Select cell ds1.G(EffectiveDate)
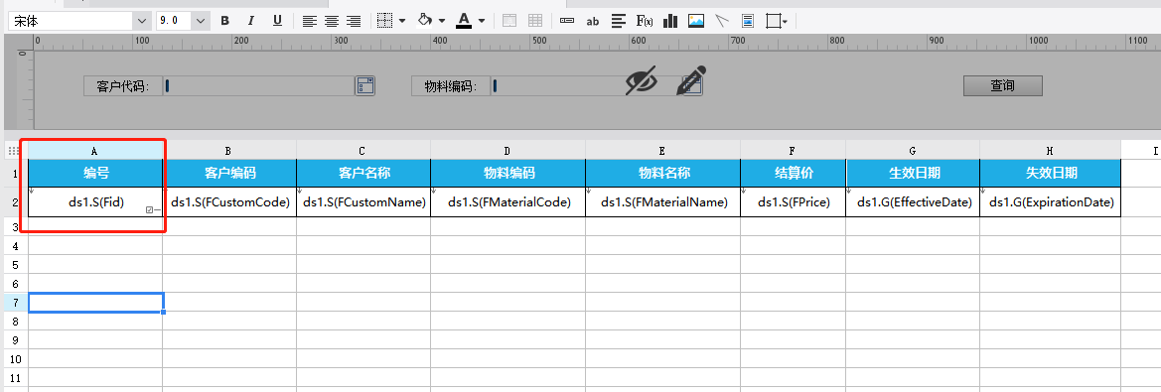 tap(912, 201)
